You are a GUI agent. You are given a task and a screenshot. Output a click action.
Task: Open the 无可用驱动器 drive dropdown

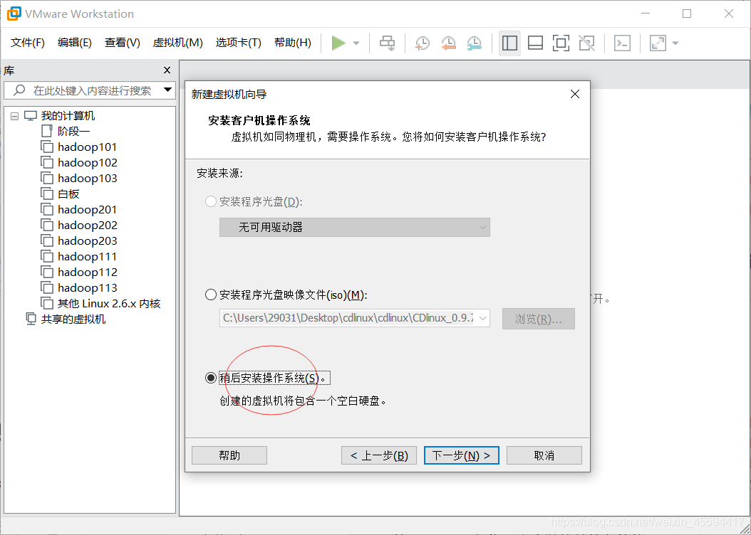(x=354, y=227)
